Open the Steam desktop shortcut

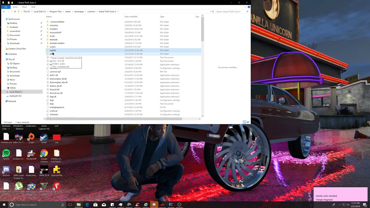44,138
